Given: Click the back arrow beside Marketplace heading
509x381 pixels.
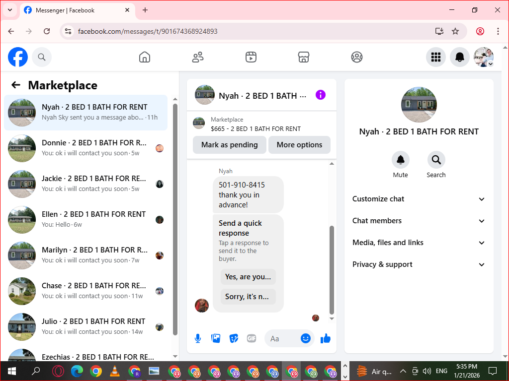Looking at the screenshot, I should (x=16, y=85).
